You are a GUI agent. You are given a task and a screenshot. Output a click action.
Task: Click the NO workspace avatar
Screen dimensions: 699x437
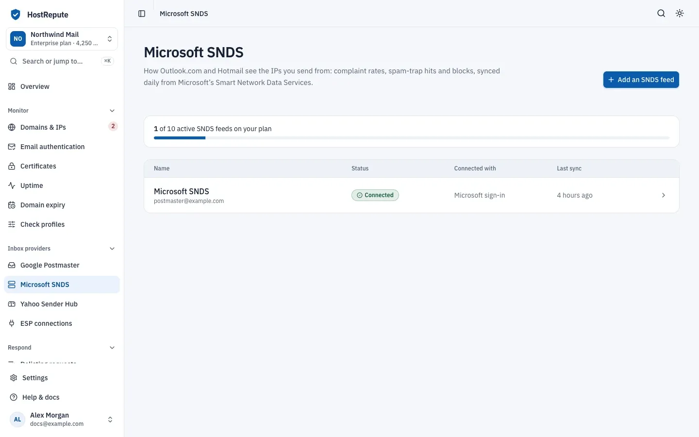[18, 39]
